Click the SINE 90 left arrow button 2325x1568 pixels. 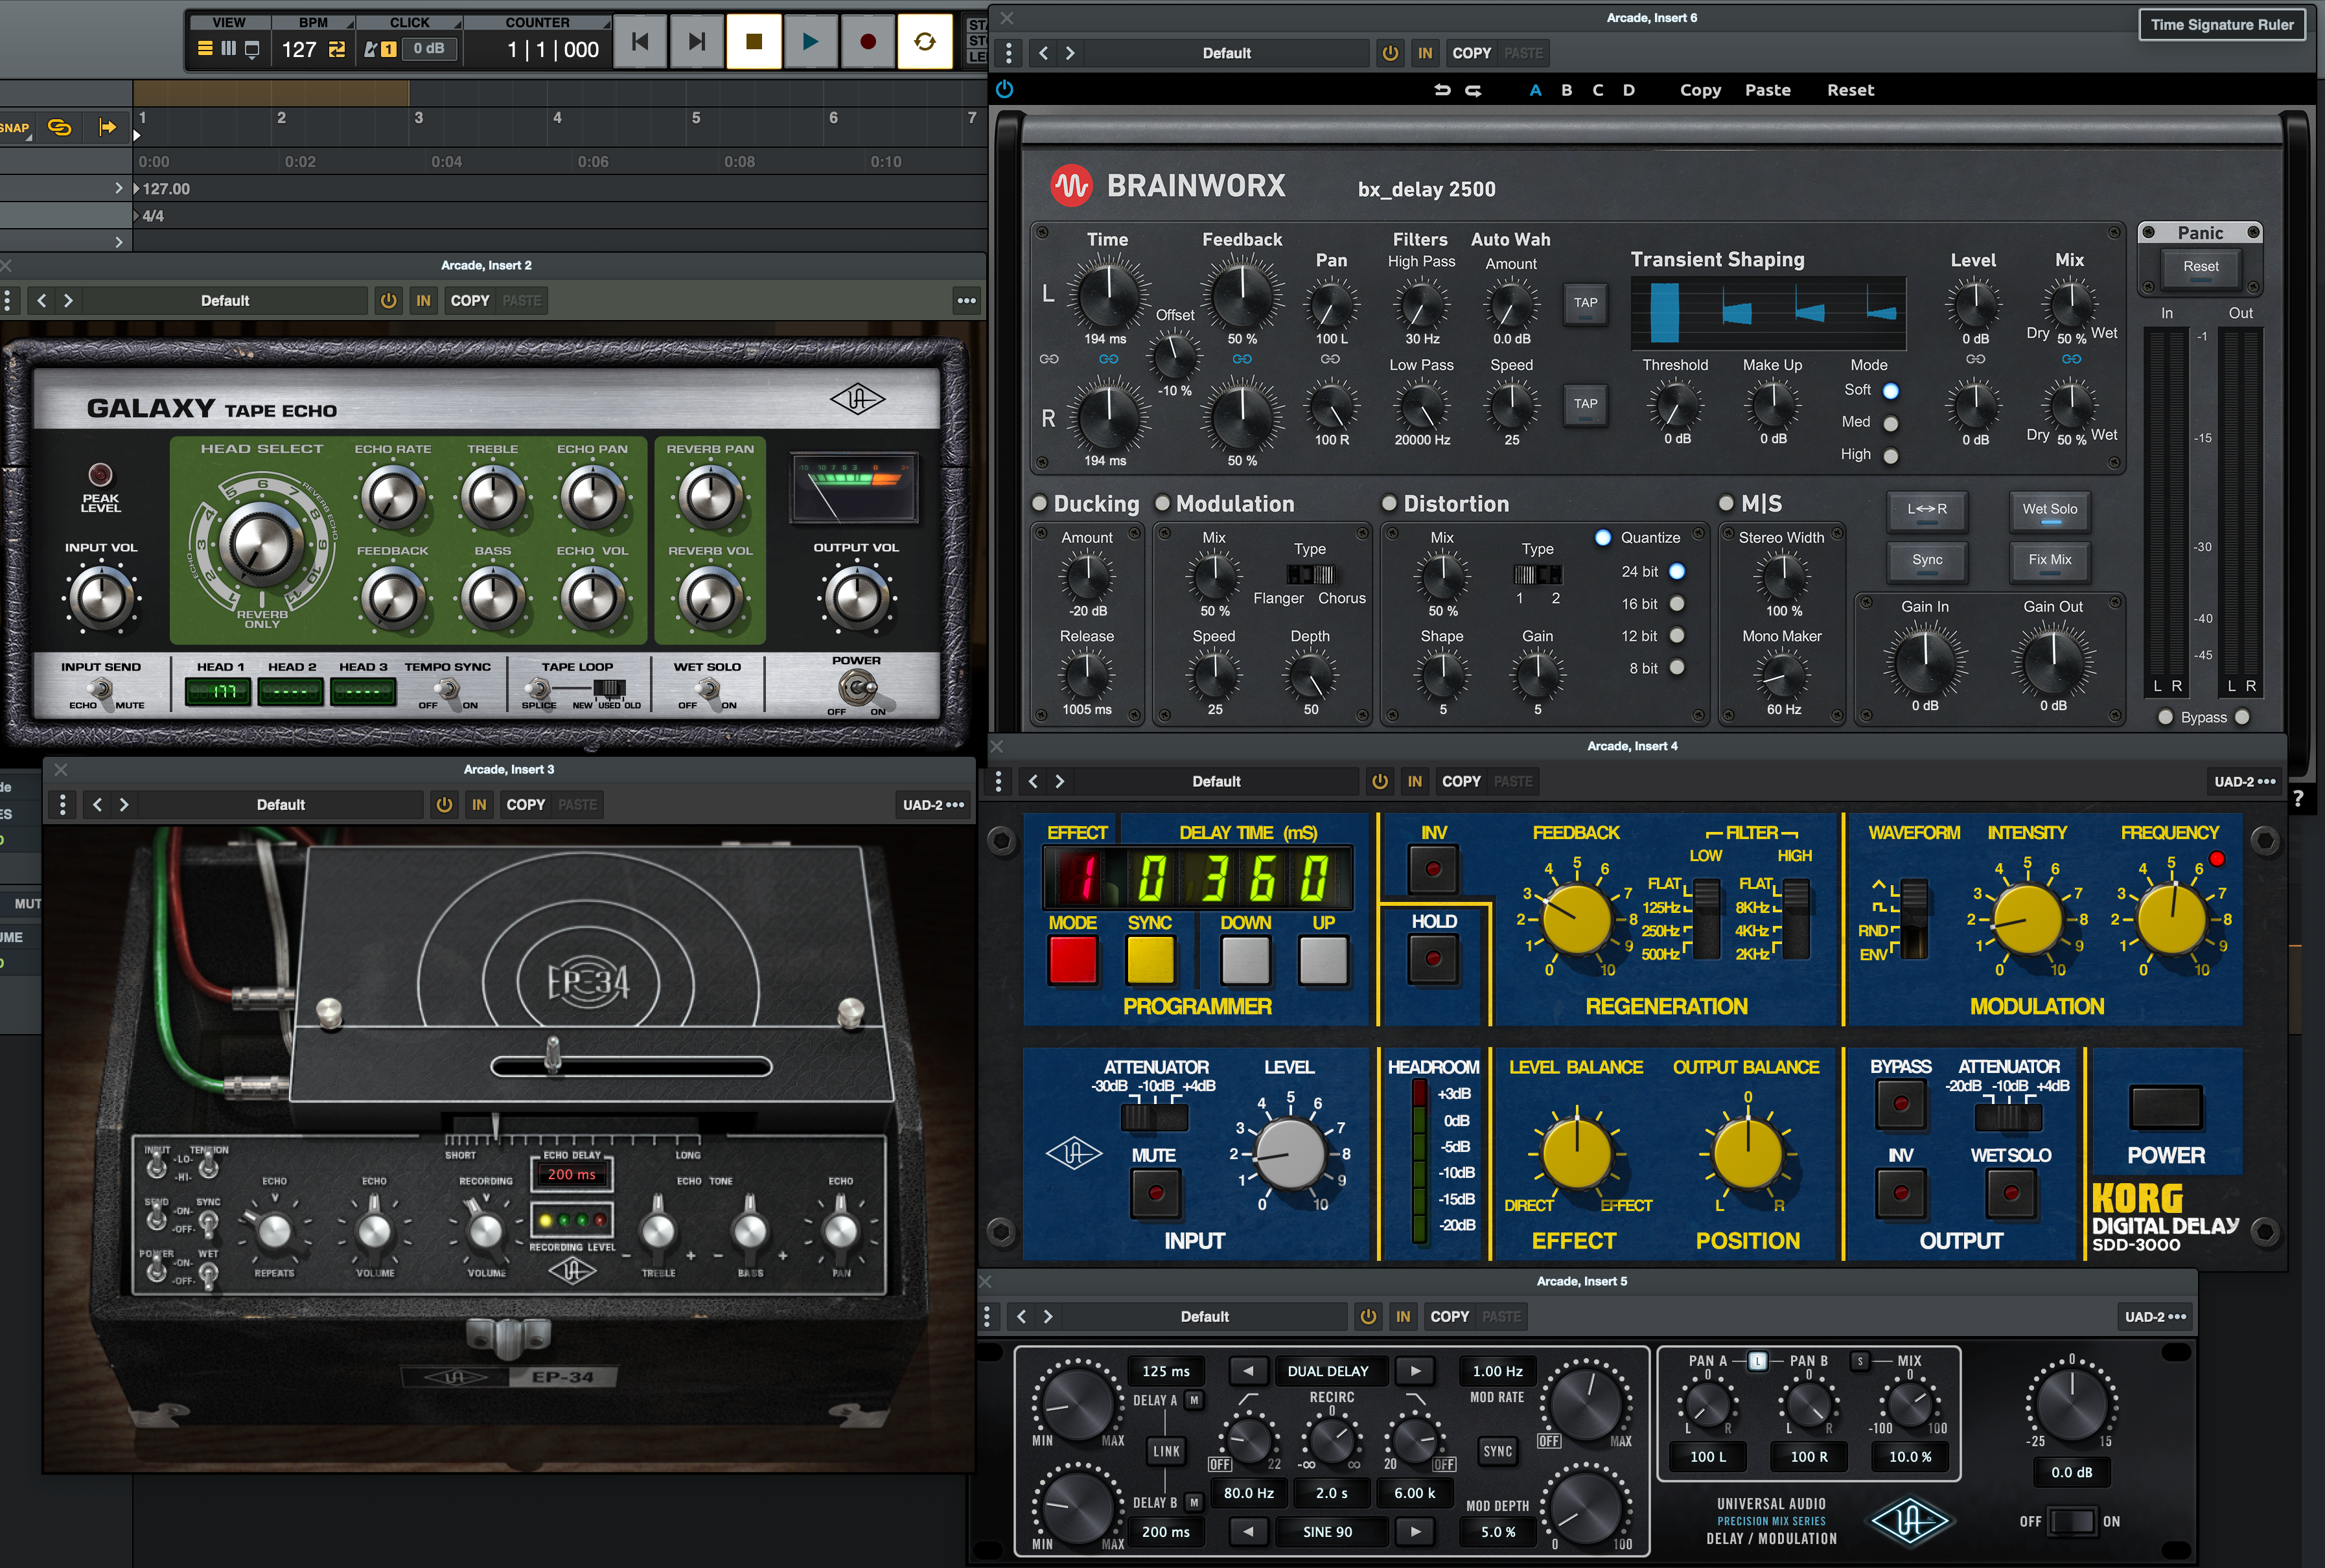pos(1248,1531)
